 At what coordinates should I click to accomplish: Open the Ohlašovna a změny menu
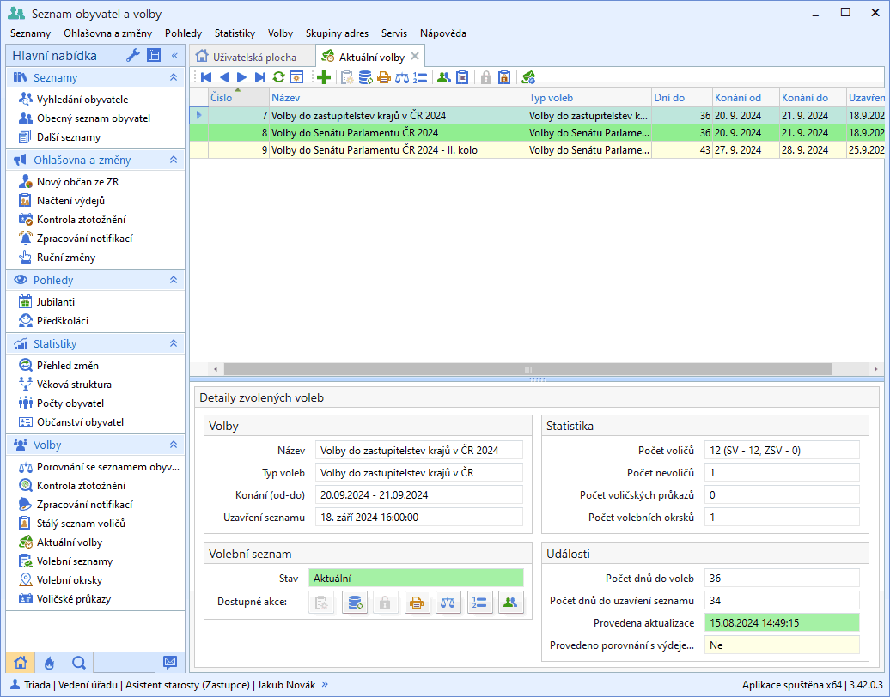107,33
